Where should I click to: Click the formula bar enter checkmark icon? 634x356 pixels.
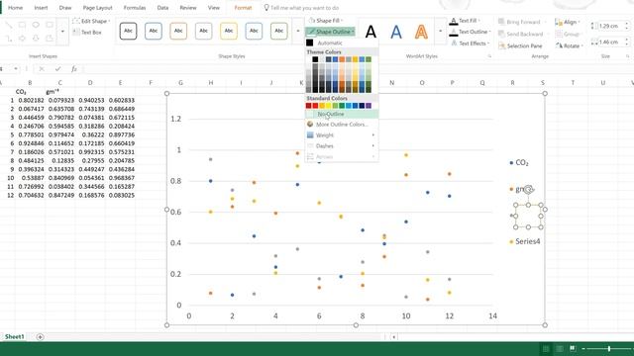pyautogui.click(x=57, y=69)
